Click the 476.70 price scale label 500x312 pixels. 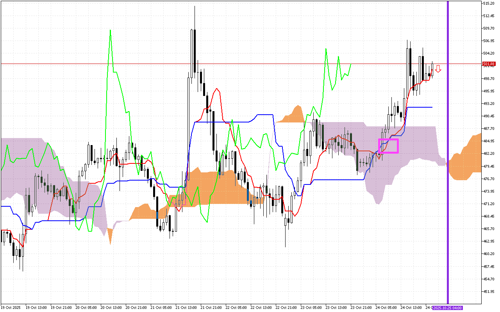pos(489,179)
